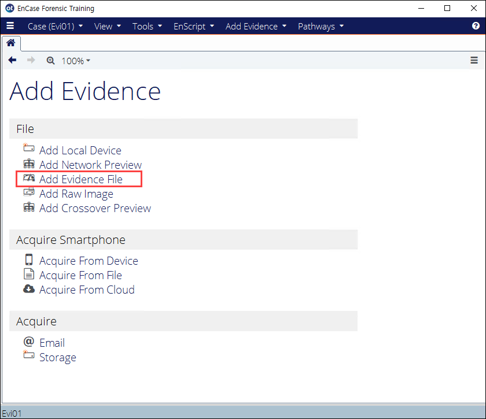
Task: Expand the Add Evidence menu dropdown arrow
Action: (284, 26)
